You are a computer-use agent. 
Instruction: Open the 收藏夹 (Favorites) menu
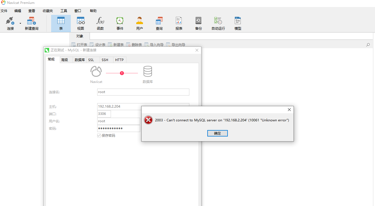(48, 11)
